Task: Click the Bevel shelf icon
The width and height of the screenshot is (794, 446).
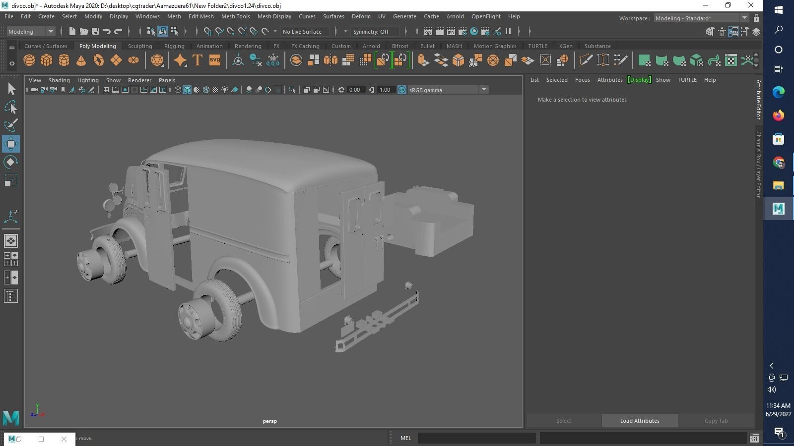Action: (458, 60)
